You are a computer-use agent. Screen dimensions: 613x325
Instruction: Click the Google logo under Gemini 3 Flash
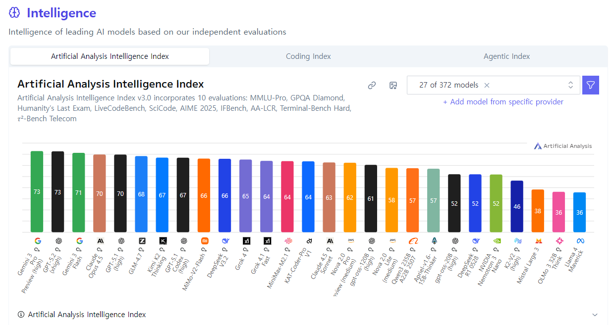pos(79,241)
